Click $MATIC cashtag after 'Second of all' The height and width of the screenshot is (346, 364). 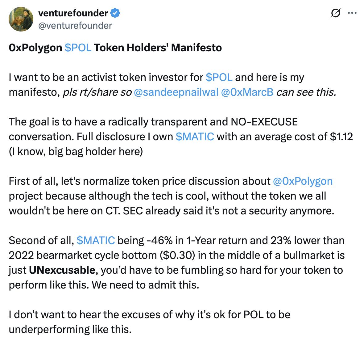[96, 240]
